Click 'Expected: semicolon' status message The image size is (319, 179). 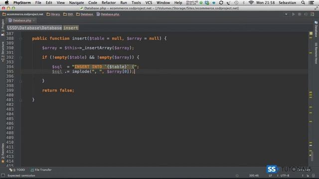pyautogui.click(x=21, y=176)
